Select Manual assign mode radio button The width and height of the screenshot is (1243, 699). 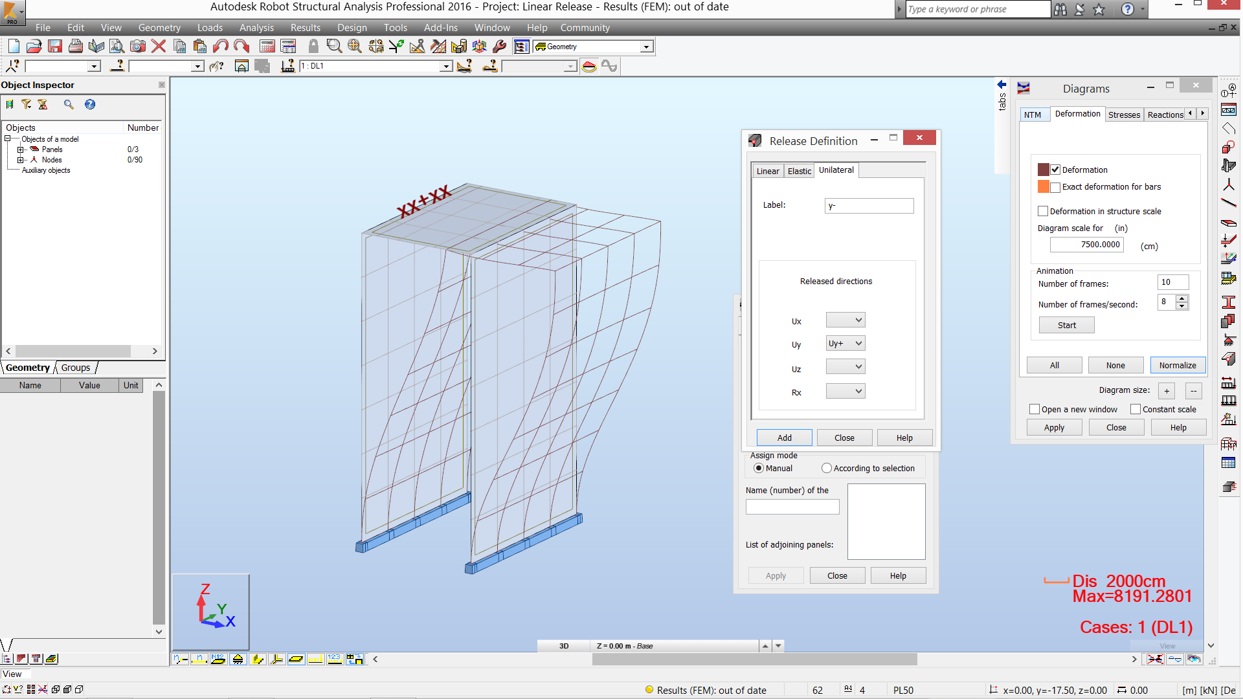pyautogui.click(x=758, y=468)
